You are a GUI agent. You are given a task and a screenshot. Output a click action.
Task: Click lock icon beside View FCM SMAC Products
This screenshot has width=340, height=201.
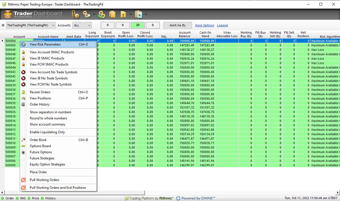(23, 64)
